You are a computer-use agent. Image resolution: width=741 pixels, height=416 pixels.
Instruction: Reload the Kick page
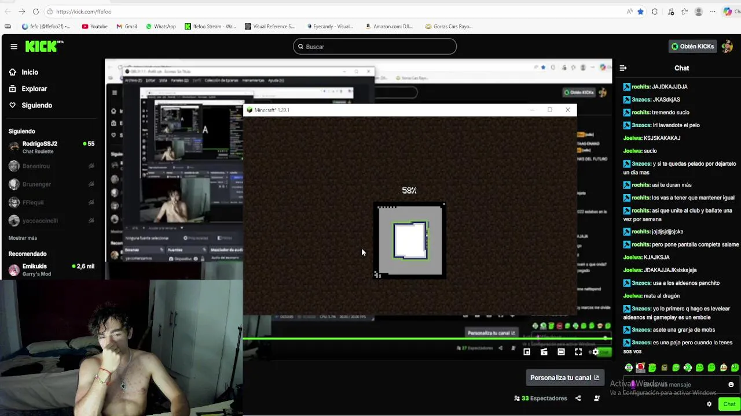click(x=36, y=12)
